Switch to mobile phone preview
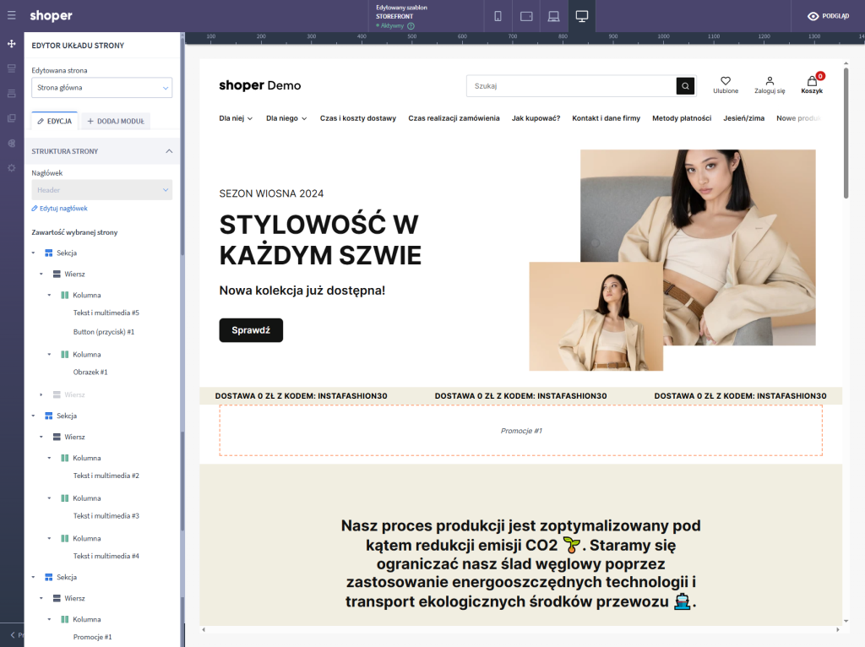 coord(498,16)
